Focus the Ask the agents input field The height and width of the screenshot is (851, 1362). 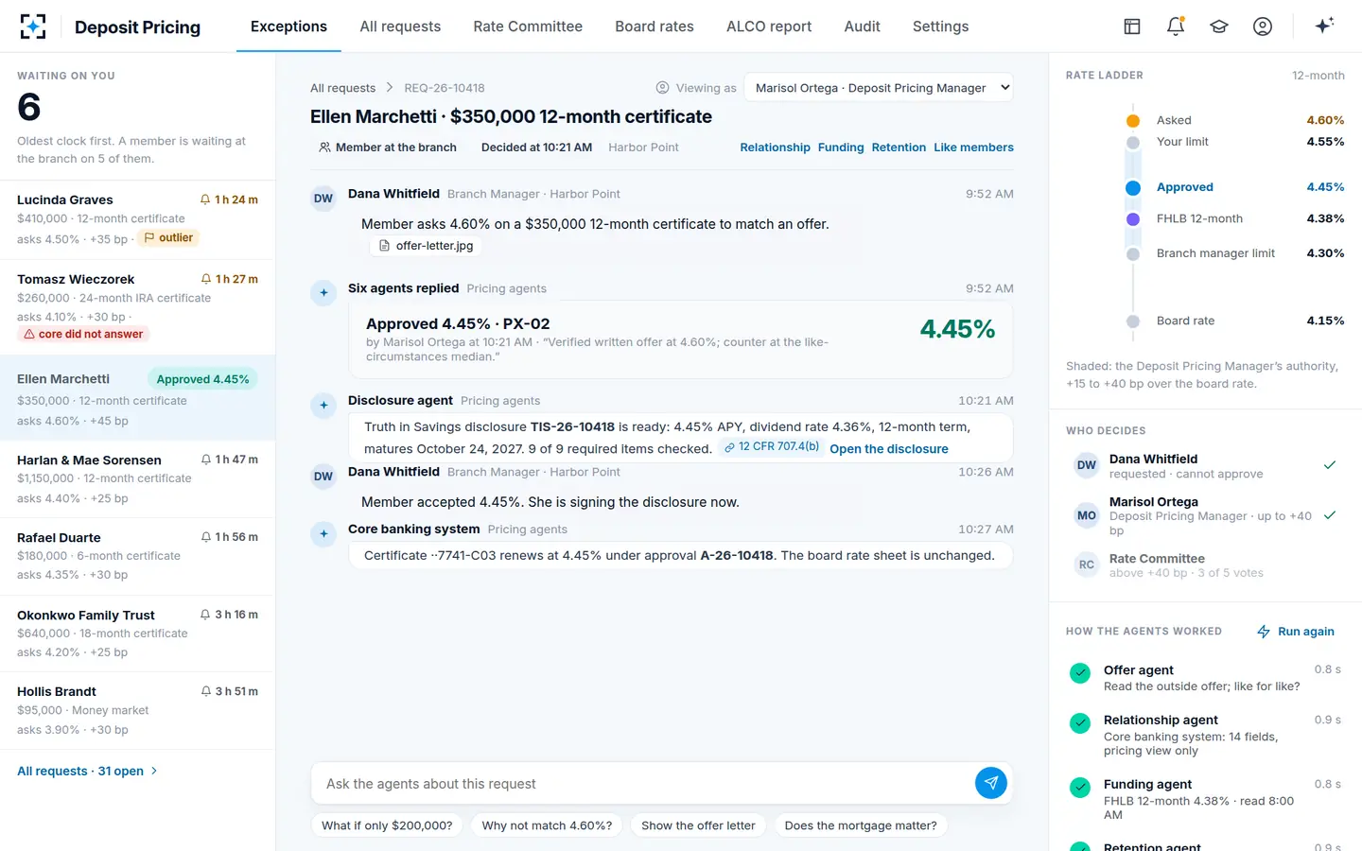tap(643, 784)
